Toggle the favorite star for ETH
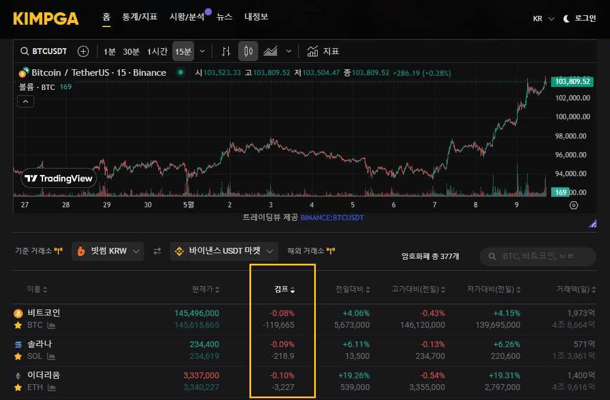610x400 pixels. pyautogui.click(x=18, y=387)
